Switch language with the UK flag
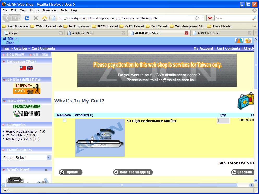 tap(30, 68)
